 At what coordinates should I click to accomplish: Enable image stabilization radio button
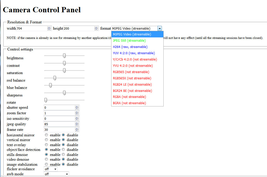[46, 164]
